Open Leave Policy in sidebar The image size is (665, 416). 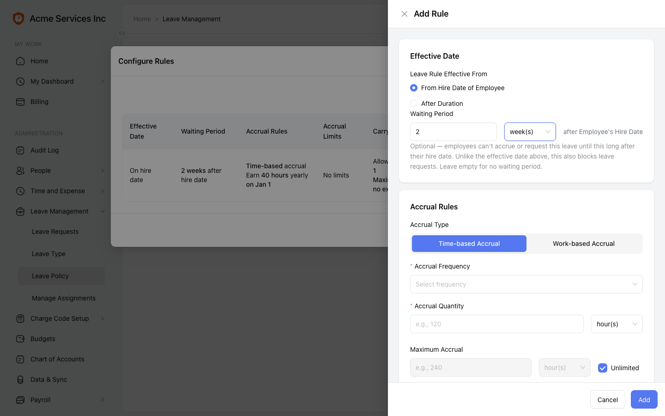pos(61,276)
